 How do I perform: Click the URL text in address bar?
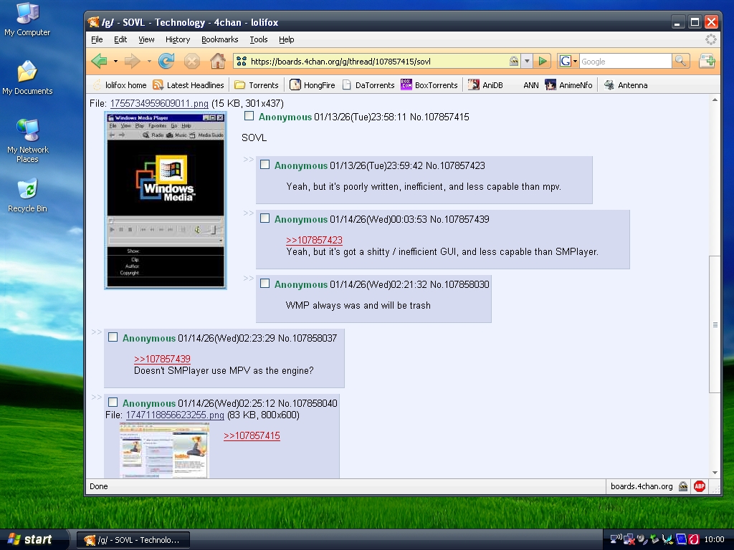click(x=340, y=62)
